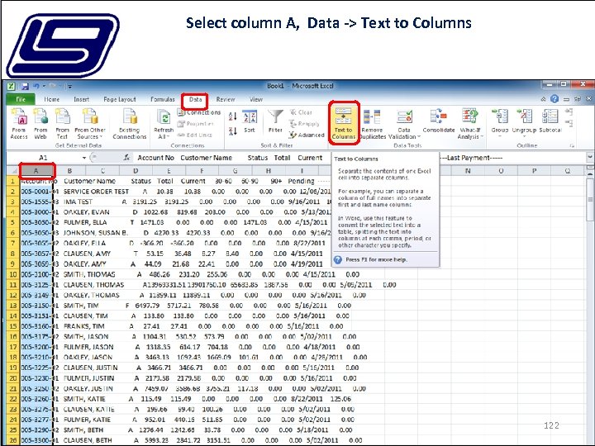Click the From Web icon
Viewport: 595px width, 446px height.
[x=40, y=123]
